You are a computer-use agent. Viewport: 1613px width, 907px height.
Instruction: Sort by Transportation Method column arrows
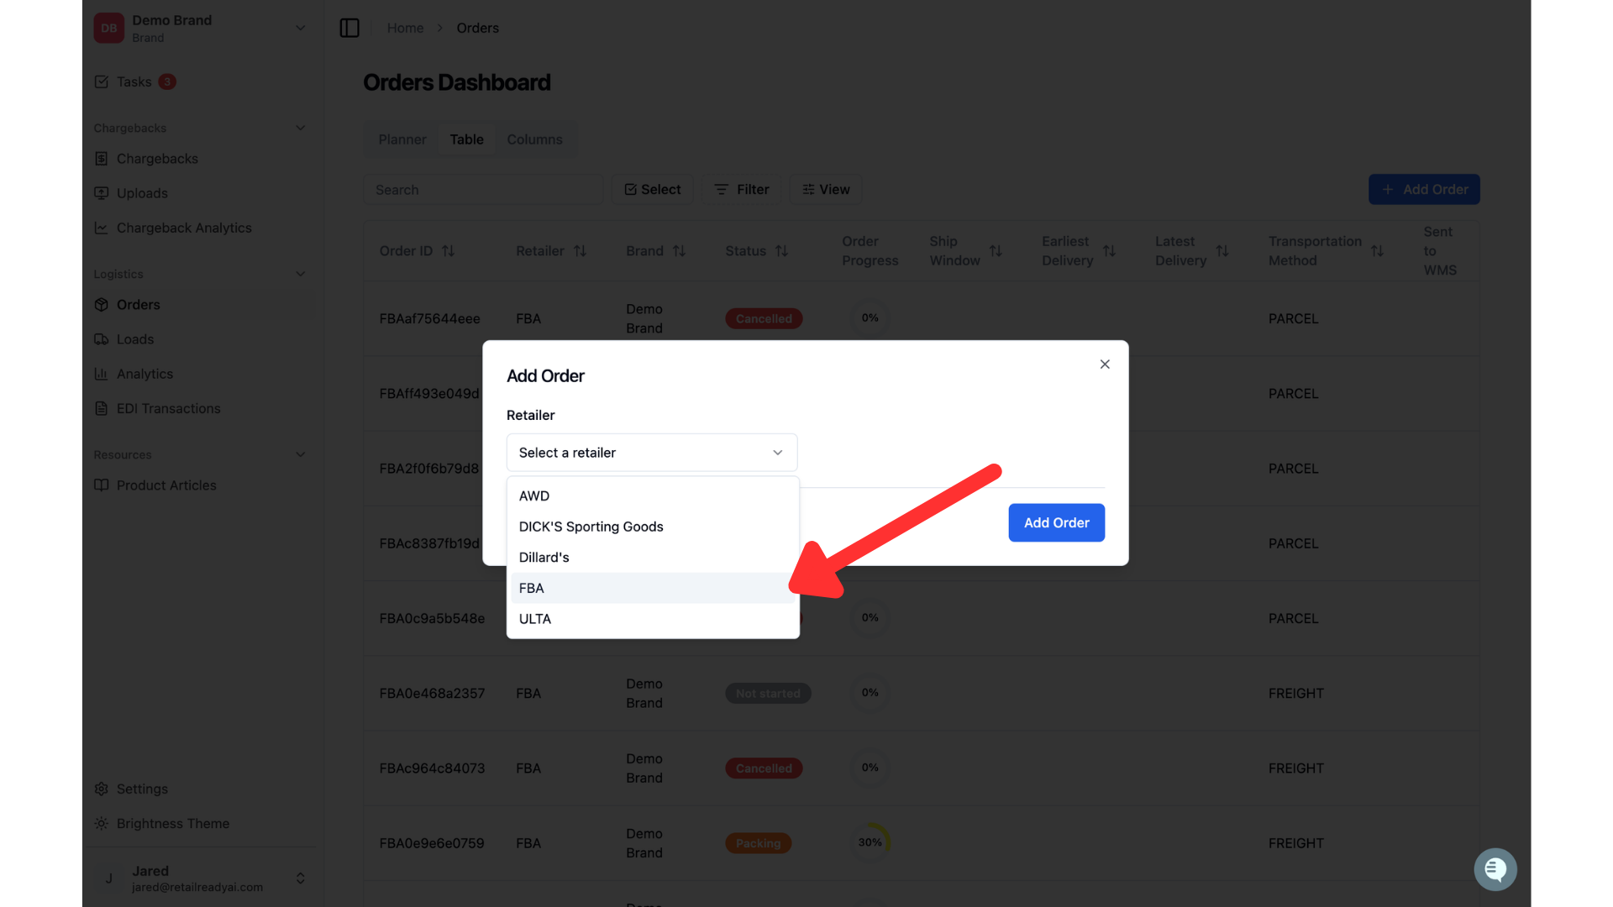tap(1378, 251)
